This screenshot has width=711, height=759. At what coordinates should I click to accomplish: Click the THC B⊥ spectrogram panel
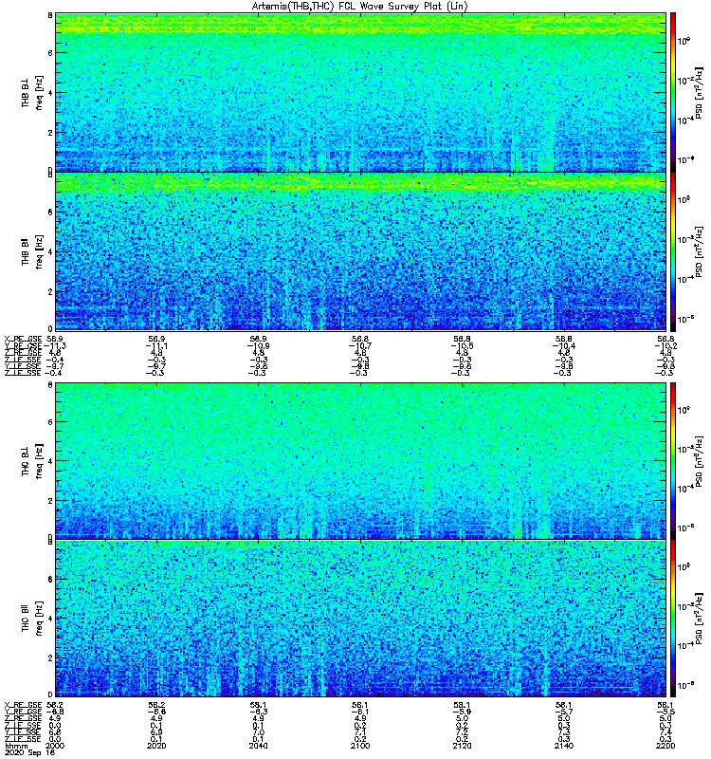[x=361, y=461]
